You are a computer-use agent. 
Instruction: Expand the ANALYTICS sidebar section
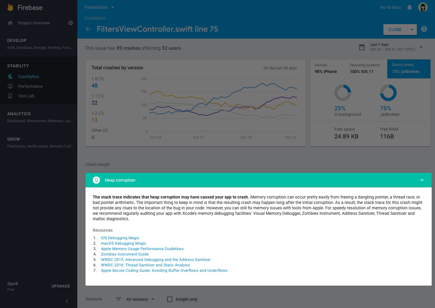(39, 117)
